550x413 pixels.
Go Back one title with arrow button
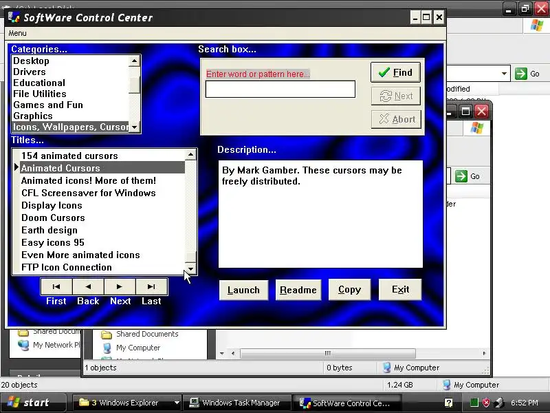point(88,286)
